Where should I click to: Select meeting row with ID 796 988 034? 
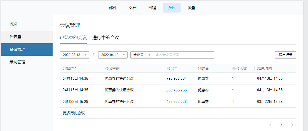[x=178, y=79]
